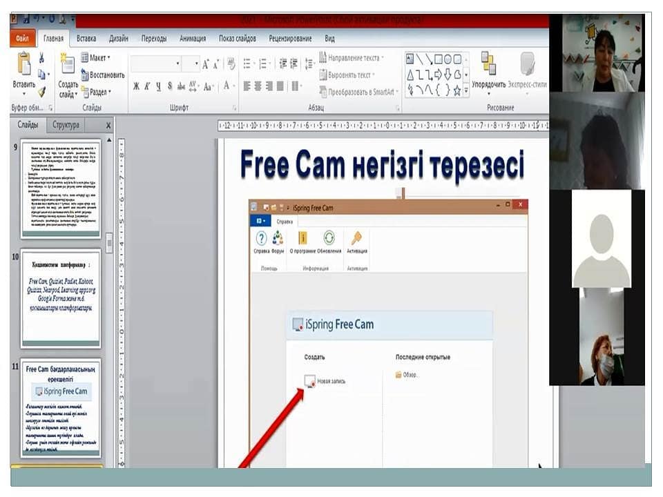
Task: Select the Triangle shape in shapes gallery
Action: 410,75
